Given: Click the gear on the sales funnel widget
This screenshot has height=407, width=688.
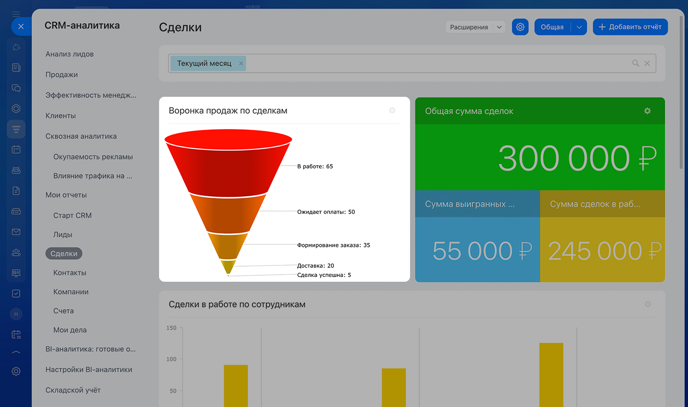Looking at the screenshot, I should 392,110.
